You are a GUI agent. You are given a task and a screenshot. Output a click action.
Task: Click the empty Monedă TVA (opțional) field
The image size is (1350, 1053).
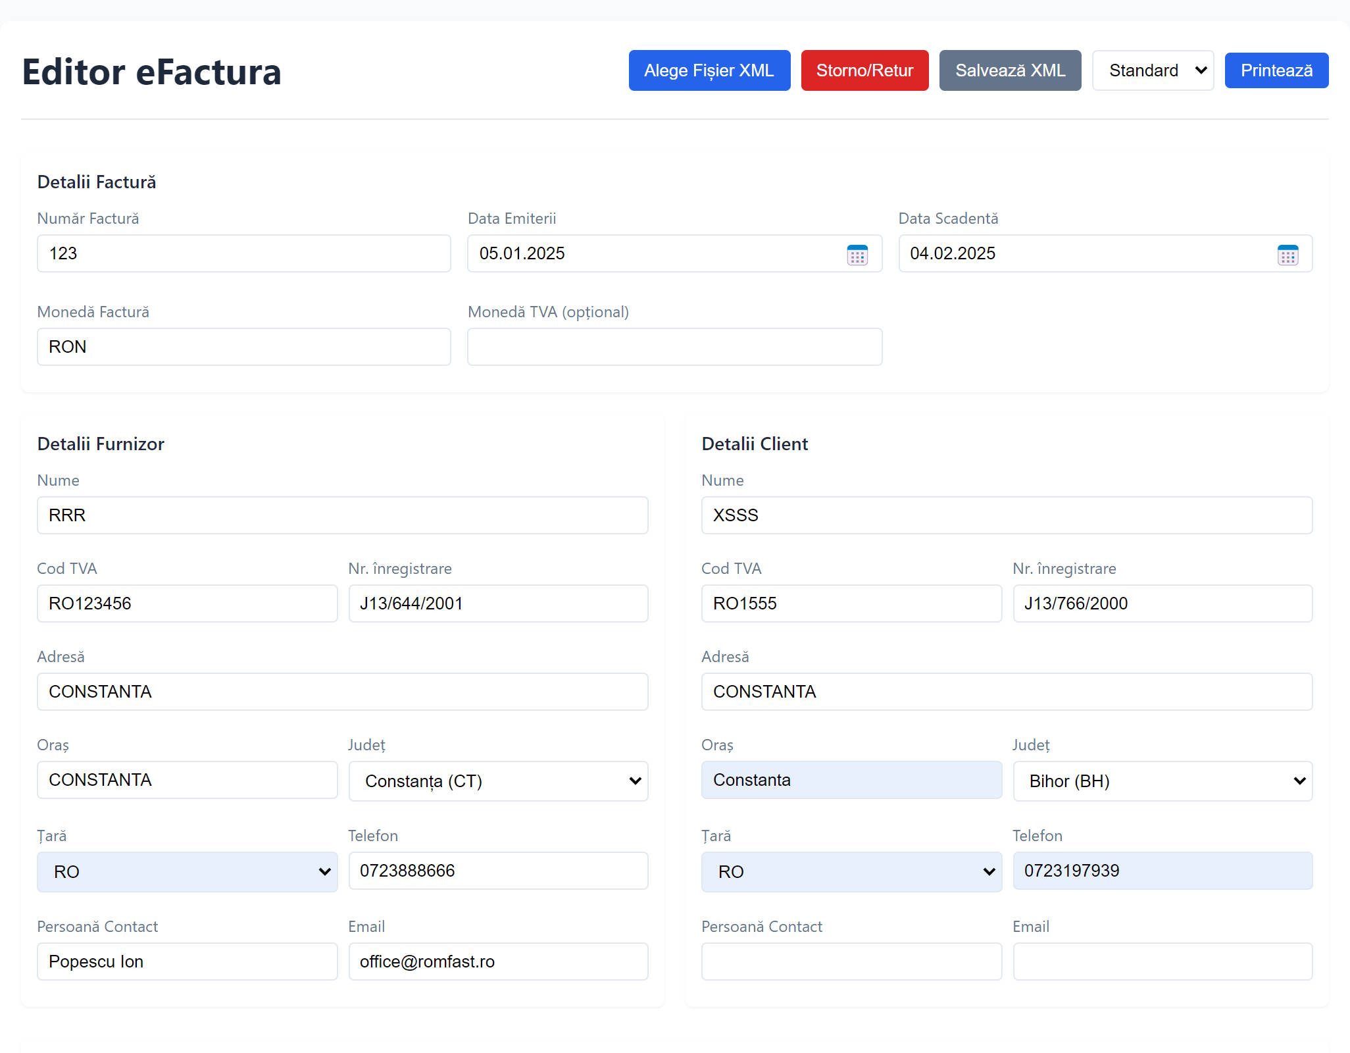click(x=674, y=347)
